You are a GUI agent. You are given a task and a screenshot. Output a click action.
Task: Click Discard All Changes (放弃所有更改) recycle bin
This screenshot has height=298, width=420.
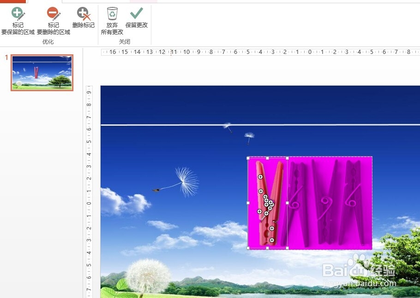pyautogui.click(x=112, y=21)
